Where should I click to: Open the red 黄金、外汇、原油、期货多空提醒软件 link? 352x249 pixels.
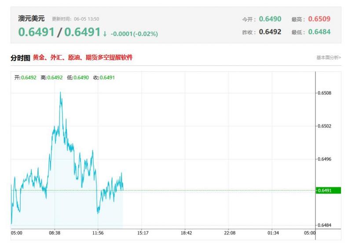click(83, 58)
